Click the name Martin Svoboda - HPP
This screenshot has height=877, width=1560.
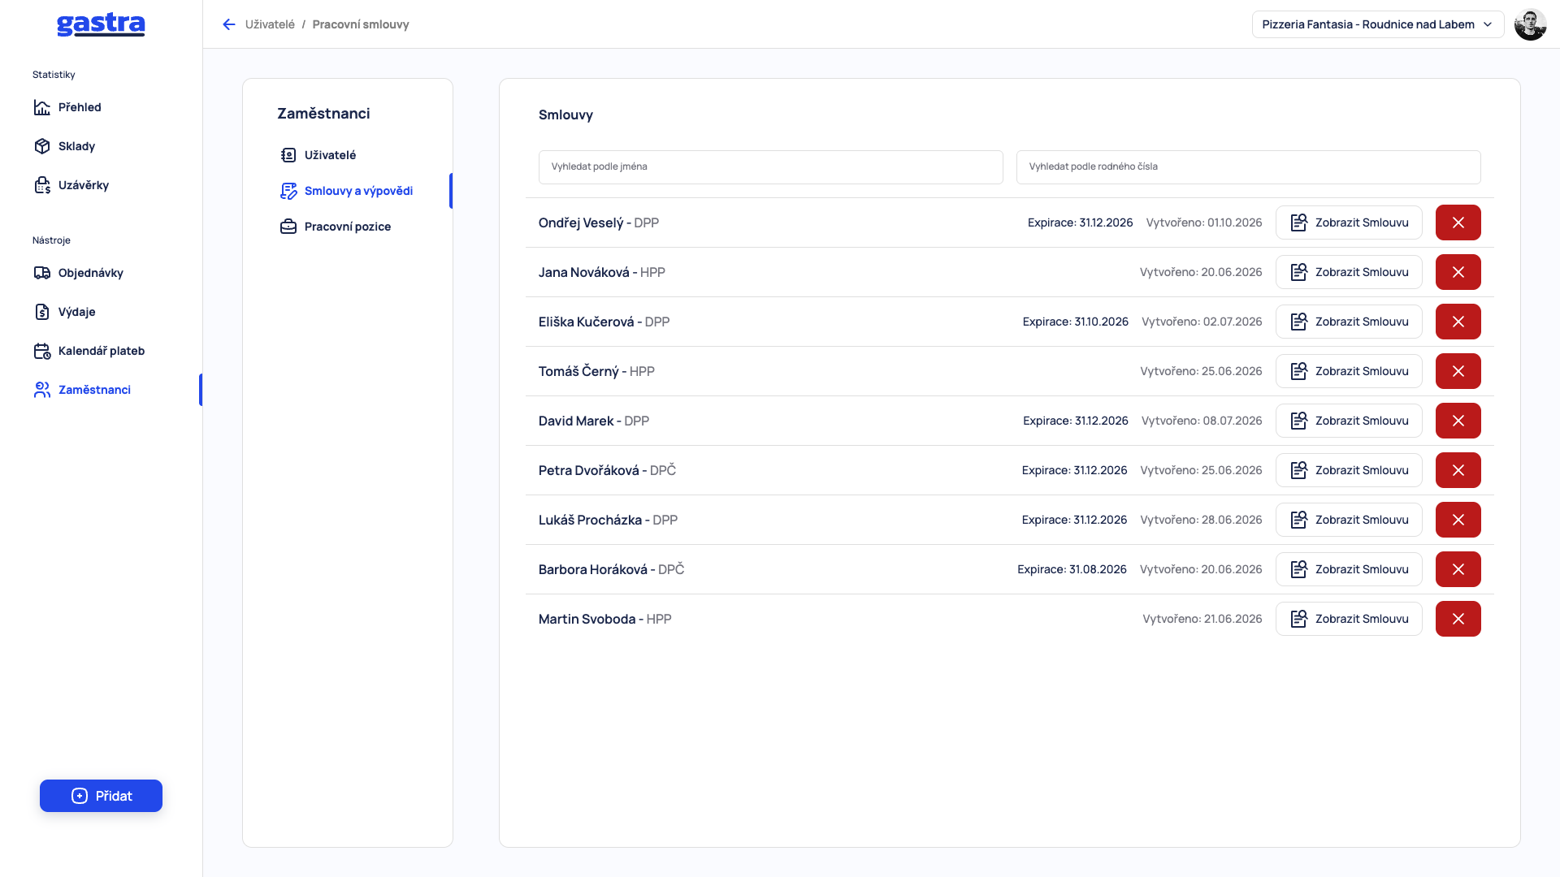coord(604,619)
